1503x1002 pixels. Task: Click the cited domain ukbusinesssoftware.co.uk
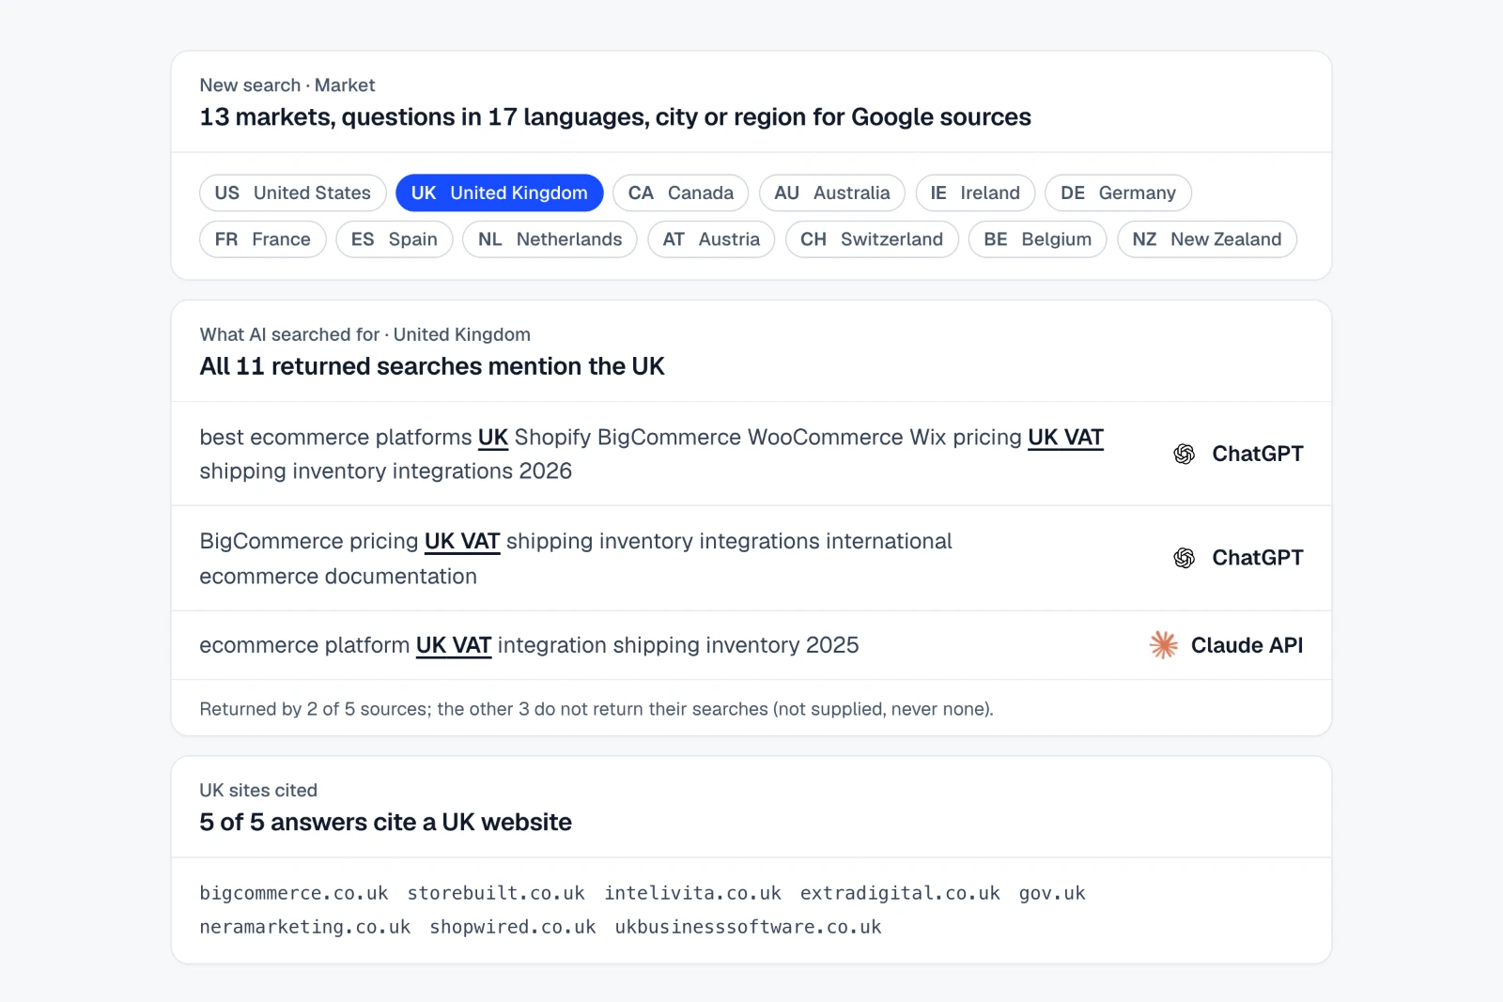(x=749, y=927)
